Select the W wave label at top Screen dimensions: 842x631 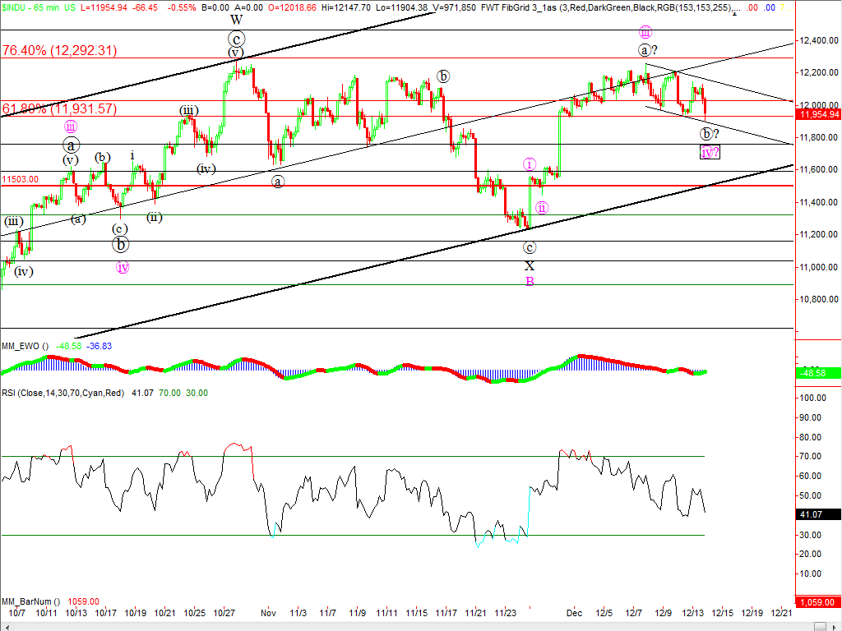[x=236, y=20]
